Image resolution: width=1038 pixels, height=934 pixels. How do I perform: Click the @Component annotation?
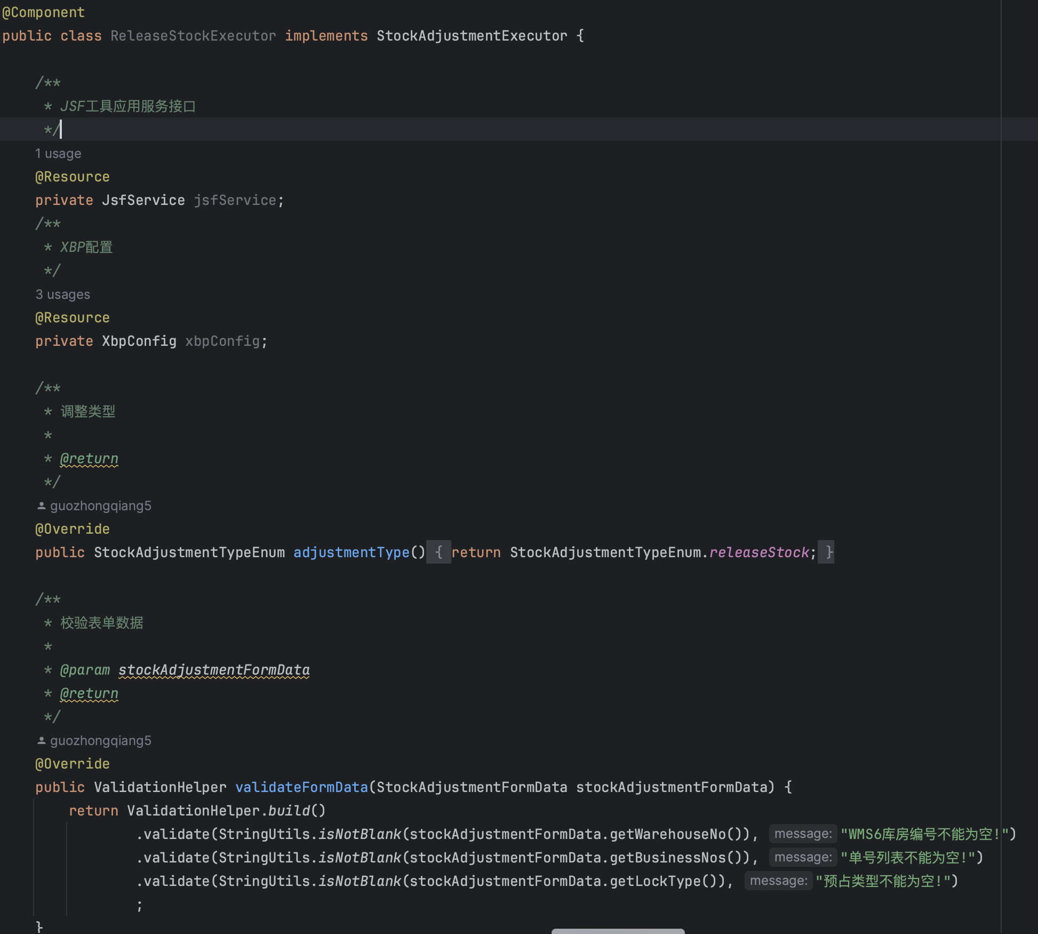click(x=43, y=12)
